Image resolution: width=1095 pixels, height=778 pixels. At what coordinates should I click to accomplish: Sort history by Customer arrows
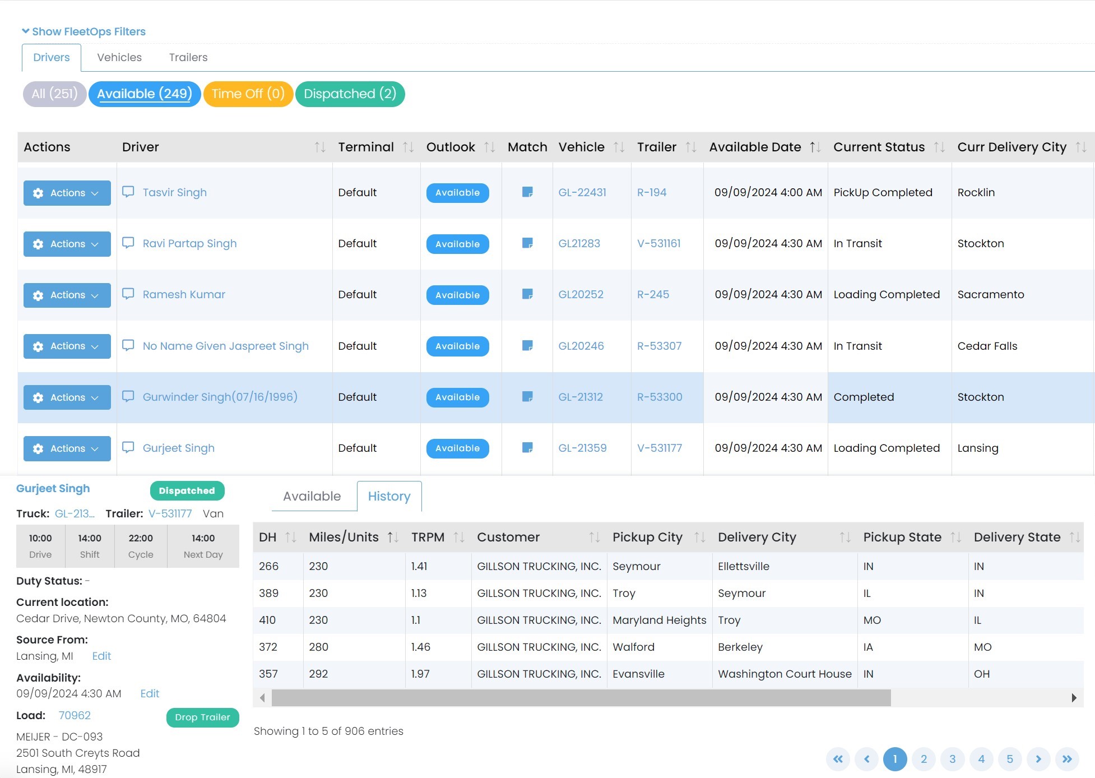pyautogui.click(x=595, y=537)
